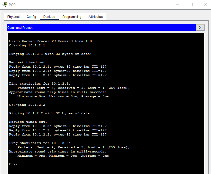Image resolution: width=211 pixels, height=174 pixels.
Task: Click the second "Request timed out." line
Action: (28, 122)
